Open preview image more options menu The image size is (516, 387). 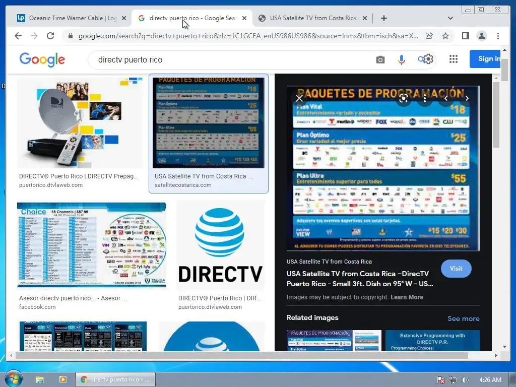pyautogui.click(x=424, y=98)
